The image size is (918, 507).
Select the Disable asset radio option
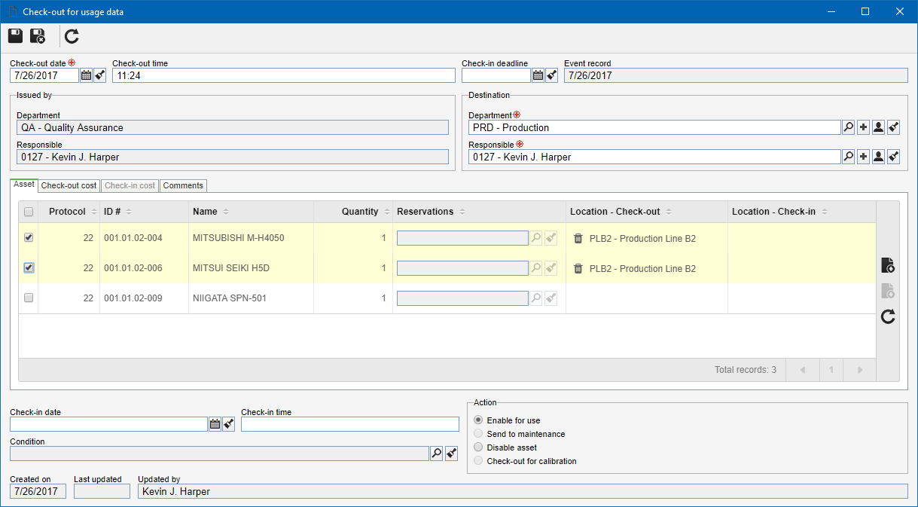[x=478, y=447]
